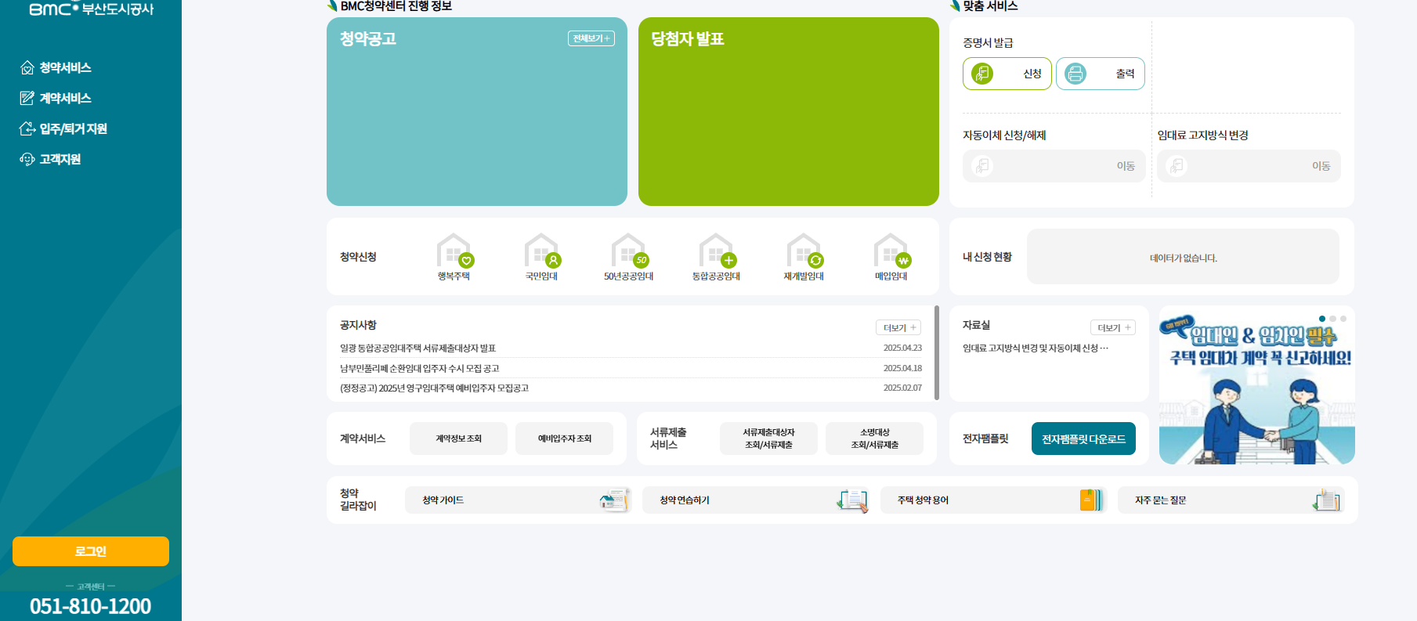Open notice 일광 통합공공임대주택 서류제출대상자 발표
Viewport: 1417px width, 621px height.
[418, 348]
